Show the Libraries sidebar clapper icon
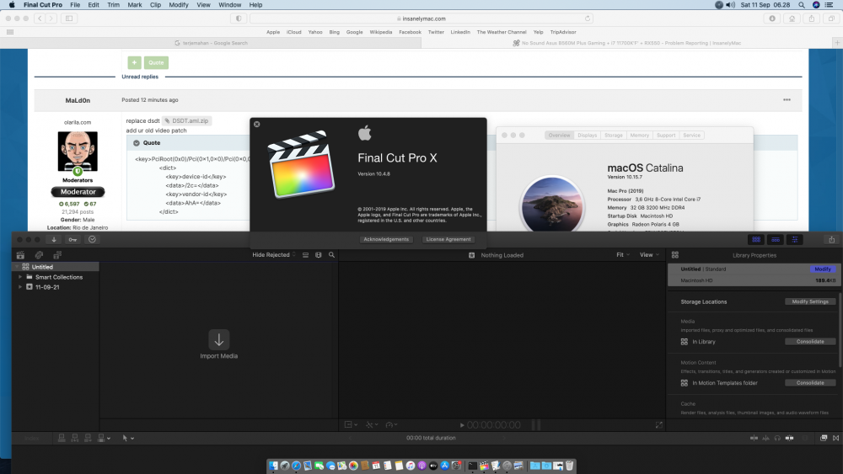 point(20,255)
